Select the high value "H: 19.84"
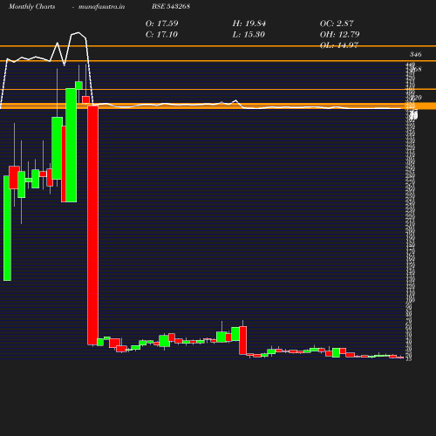 (249, 24)
